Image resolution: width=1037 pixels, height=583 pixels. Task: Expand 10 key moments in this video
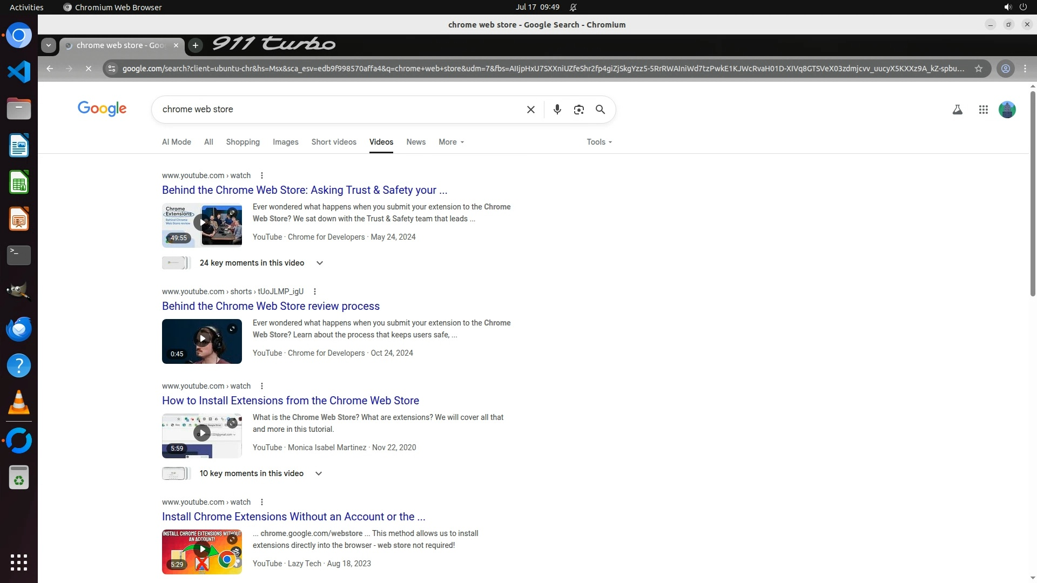(x=318, y=473)
